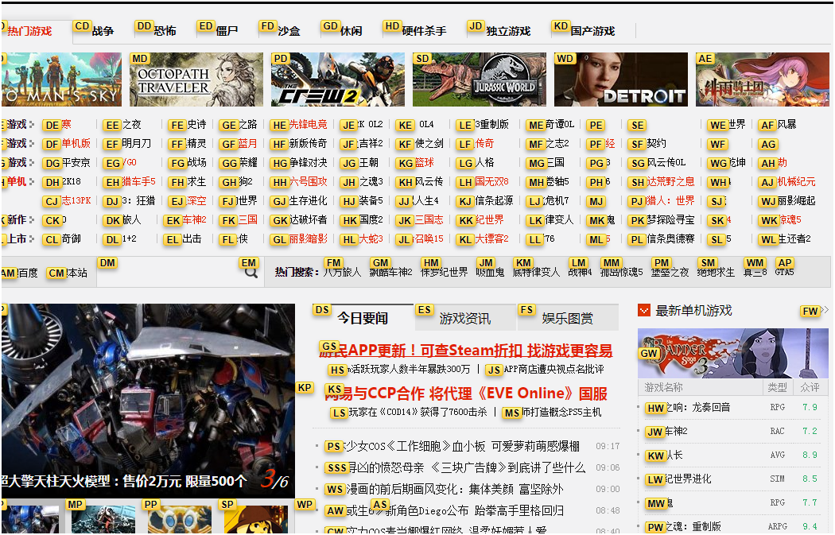Switch to the 热门游戏 tab

(x=29, y=32)
